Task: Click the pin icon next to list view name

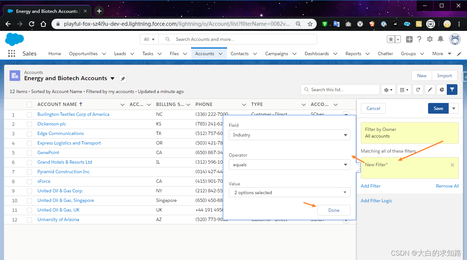Action: pos(122,78)
